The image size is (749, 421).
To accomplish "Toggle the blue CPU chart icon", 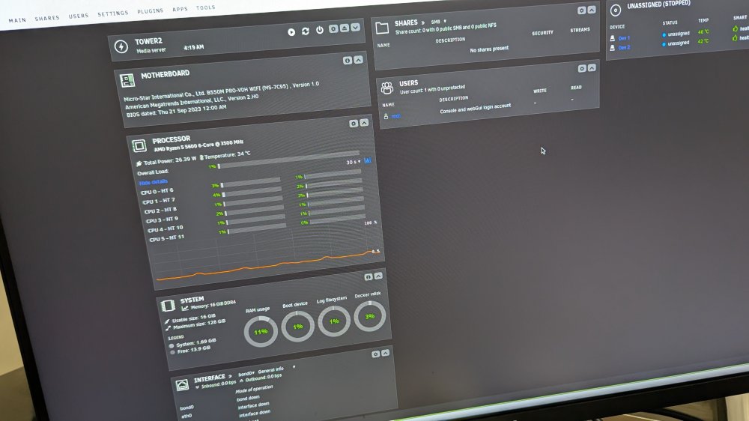I will point(367,160).
